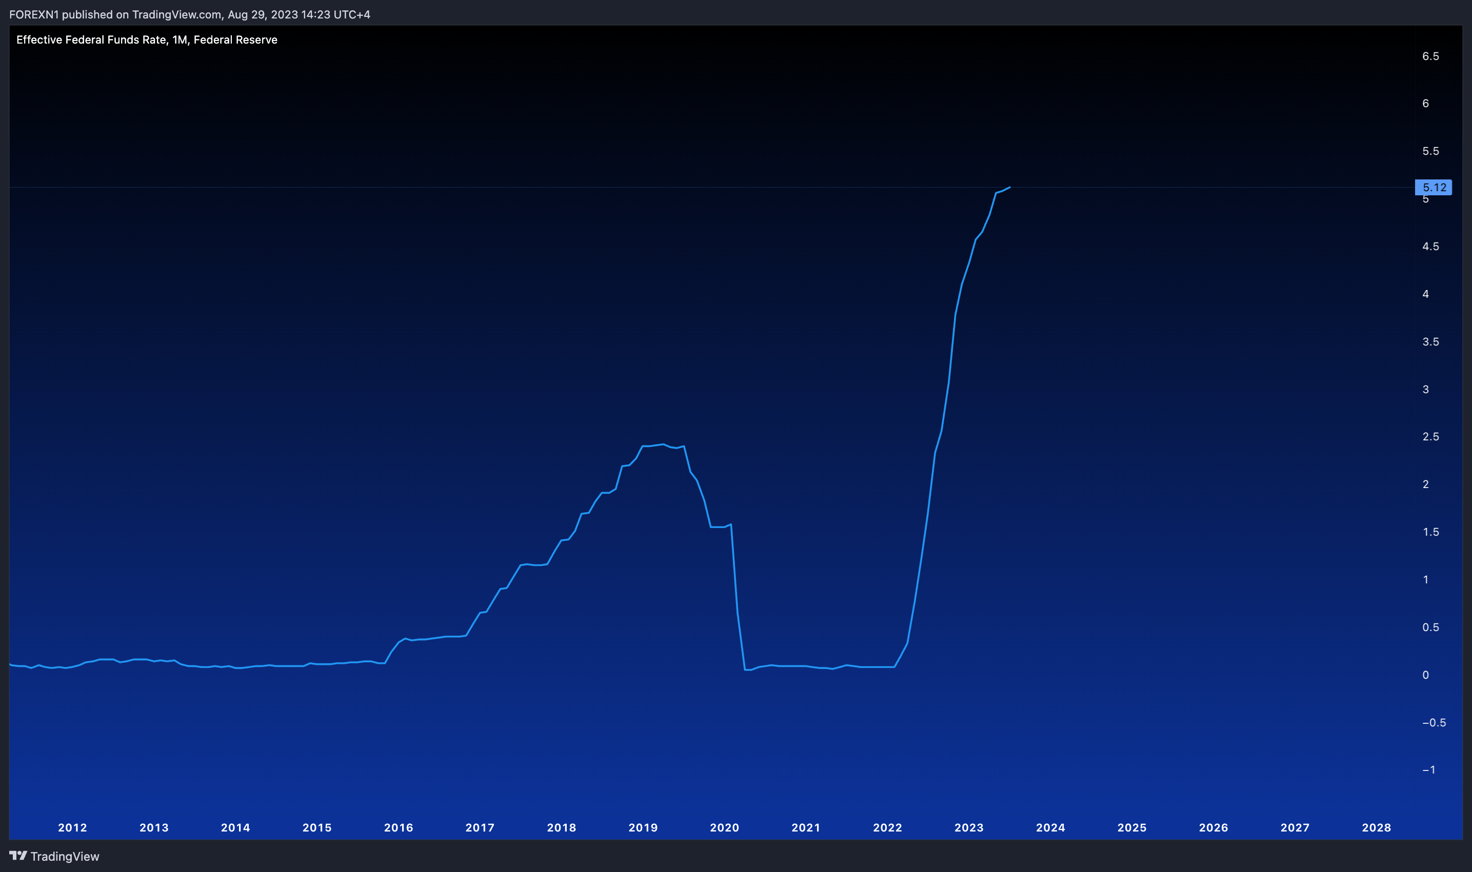1472x872 pixels.
Task: Click the 1 price scale value
Action: 1425,579
